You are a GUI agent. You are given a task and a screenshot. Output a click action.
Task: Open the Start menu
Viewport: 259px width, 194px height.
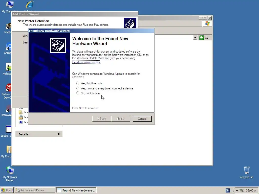click(x=7, y=190)
